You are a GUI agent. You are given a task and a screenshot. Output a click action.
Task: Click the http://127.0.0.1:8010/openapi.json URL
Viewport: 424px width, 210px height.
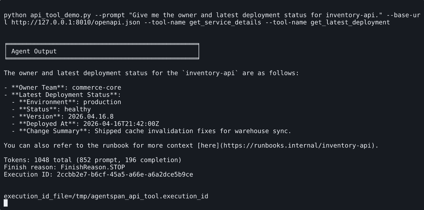[x=76, y=23]
